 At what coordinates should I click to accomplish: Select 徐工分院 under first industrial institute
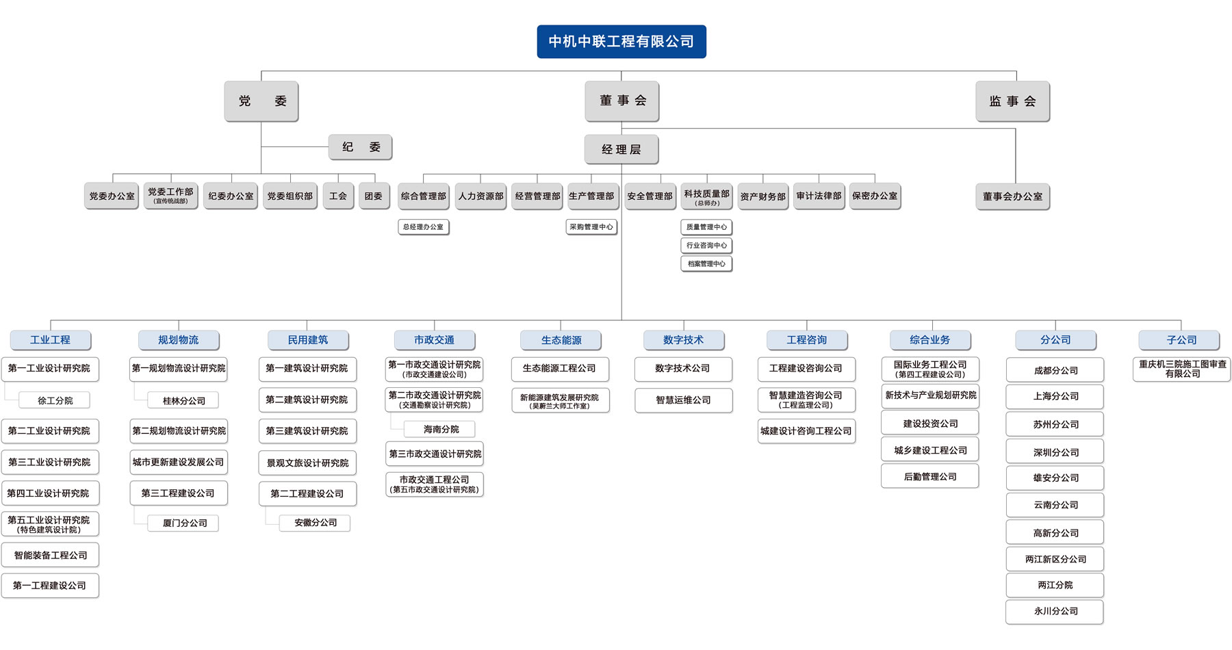pyautogui.click(x=55, y=400)
